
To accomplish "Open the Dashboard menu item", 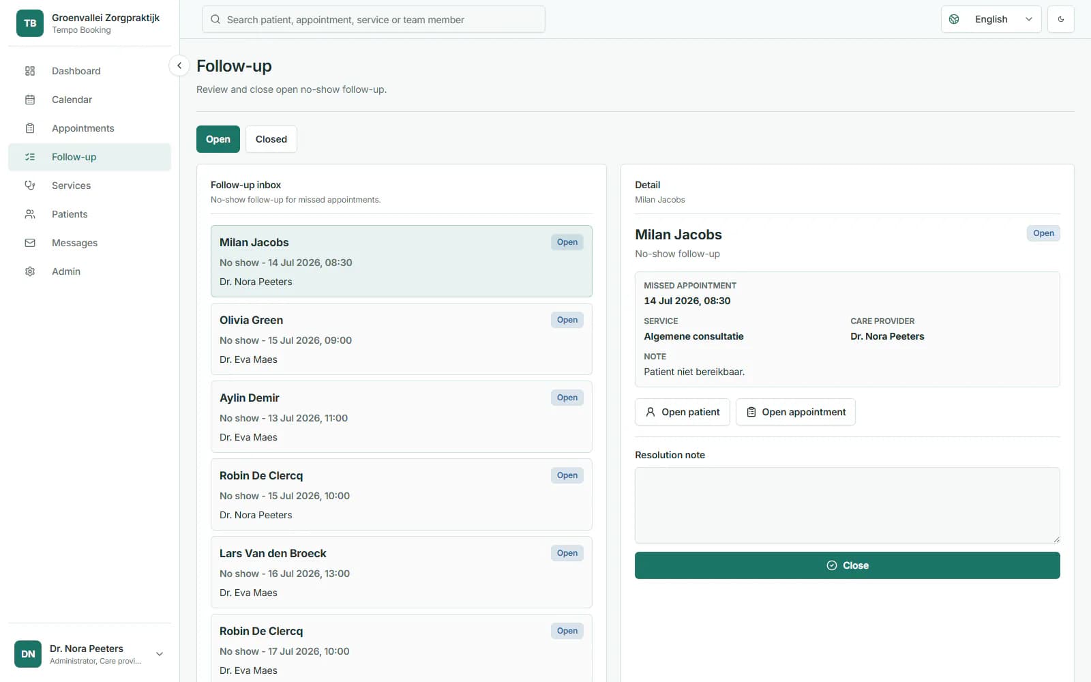I will 89,71.
